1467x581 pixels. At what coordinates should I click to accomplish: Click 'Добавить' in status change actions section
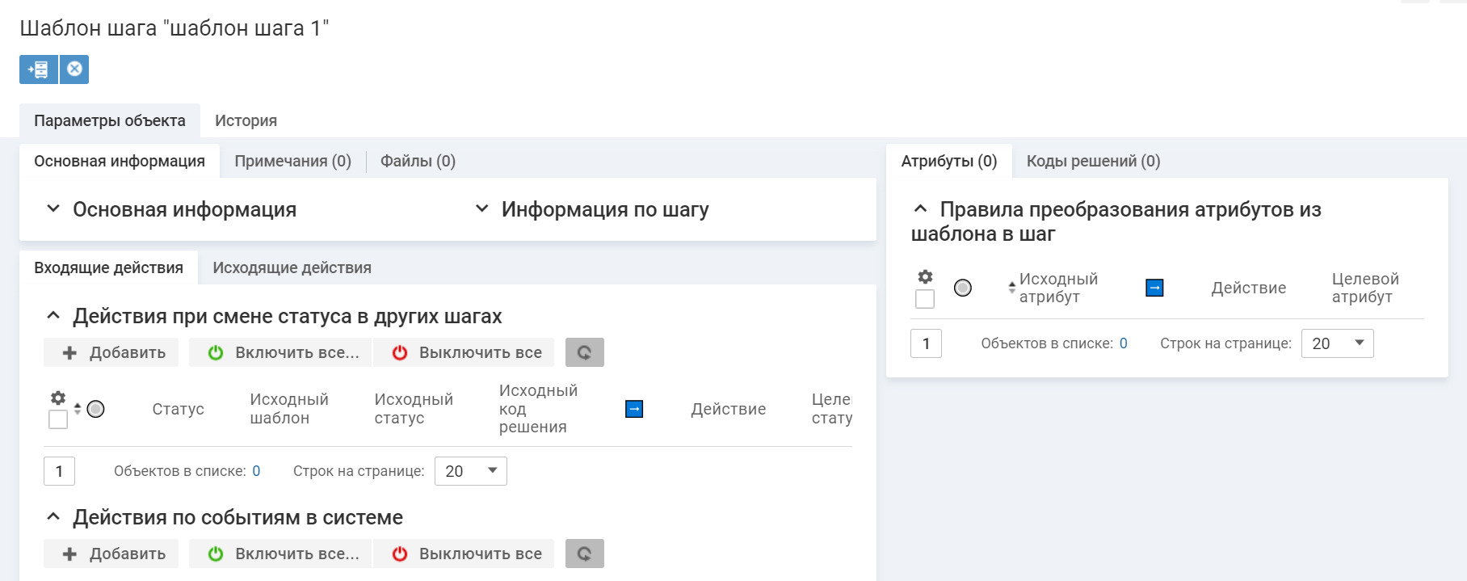(x=111, y=352)
